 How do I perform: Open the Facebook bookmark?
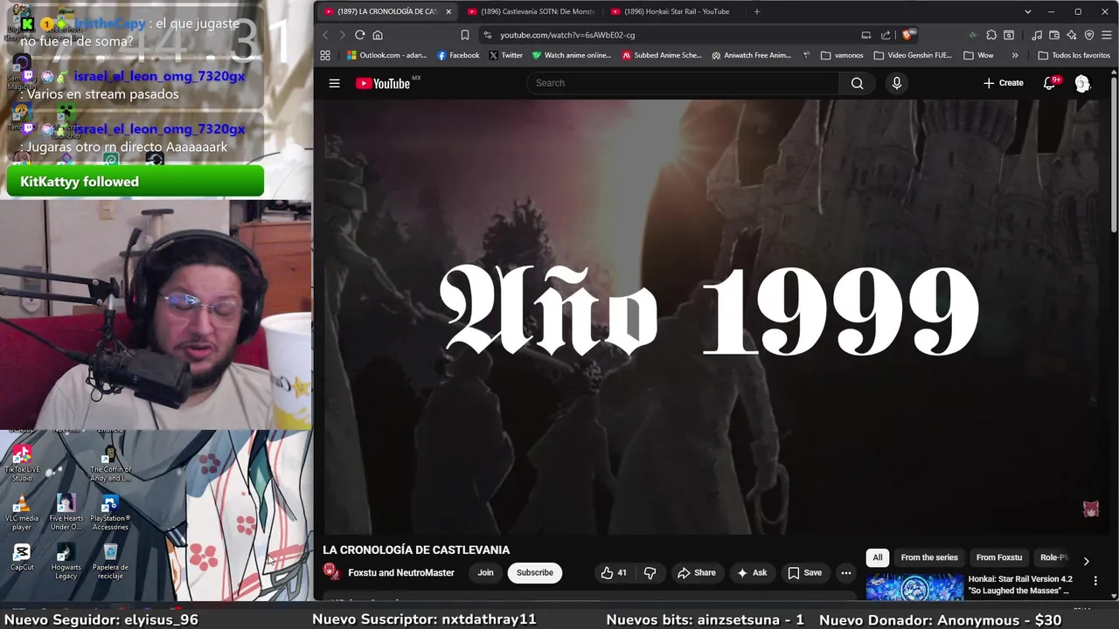click(458, 55)
